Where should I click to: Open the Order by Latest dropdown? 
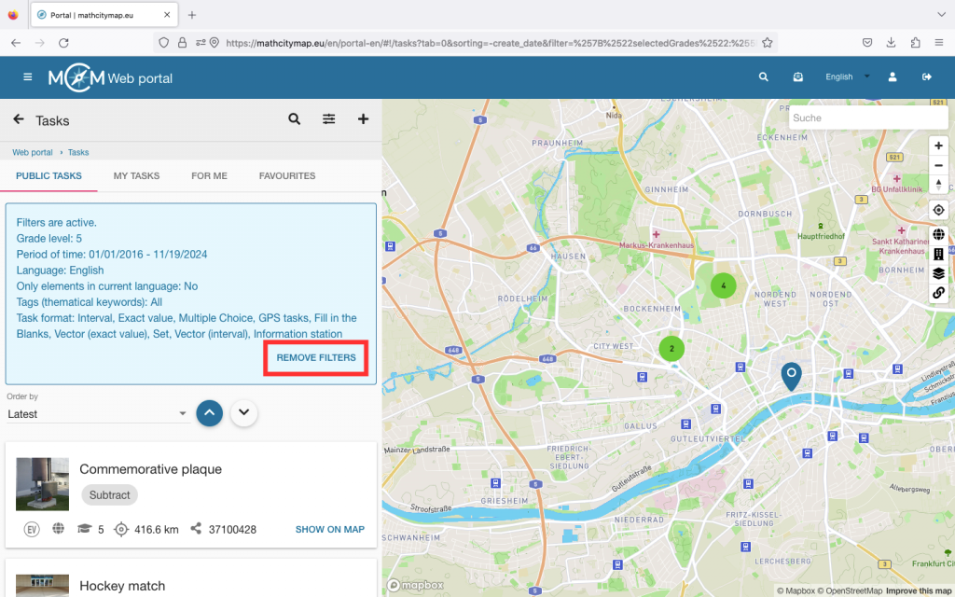tap(98, 413)
